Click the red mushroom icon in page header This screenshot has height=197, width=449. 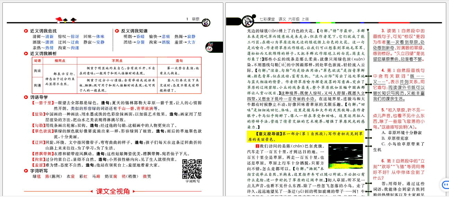click(59, 20)
